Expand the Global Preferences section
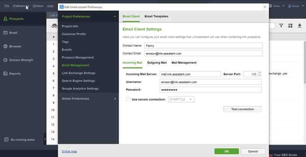Viewport: 306px width, 157px height. pos(115,99)
